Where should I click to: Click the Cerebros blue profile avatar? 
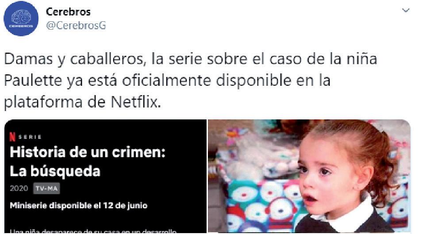point(21,19)
